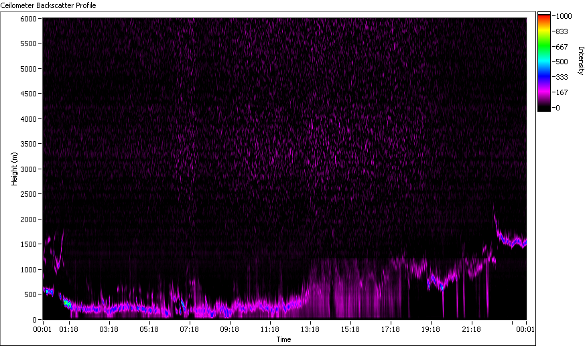Click the 500 height axis value
Screen dimensions: 587x346
[30, 294]
